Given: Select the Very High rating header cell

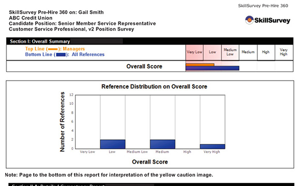Looking at the screenshot, I should tap(284, 52).
